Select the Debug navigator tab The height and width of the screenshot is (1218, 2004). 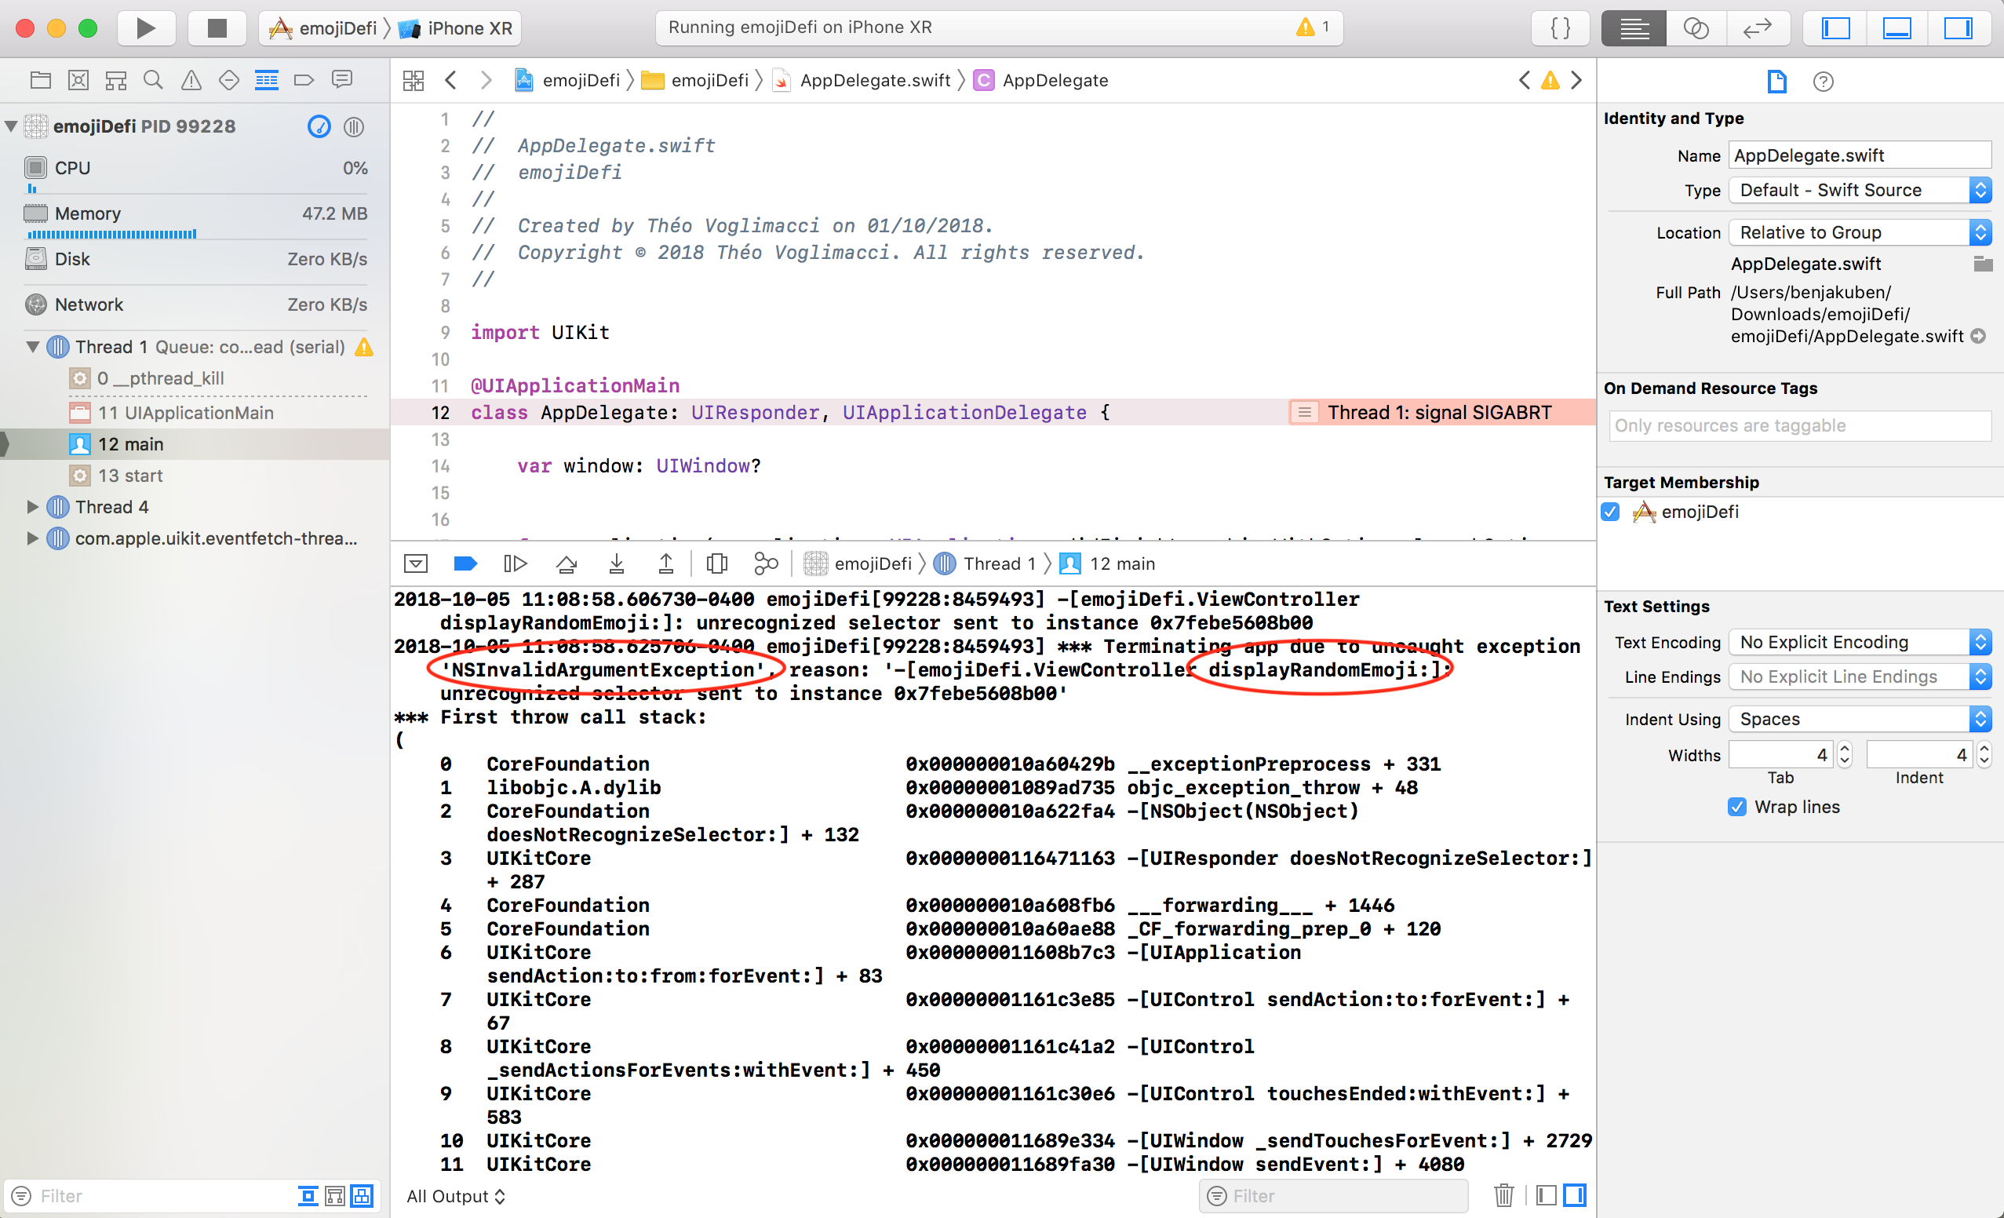pyautogui.click(x=267, y=80)
